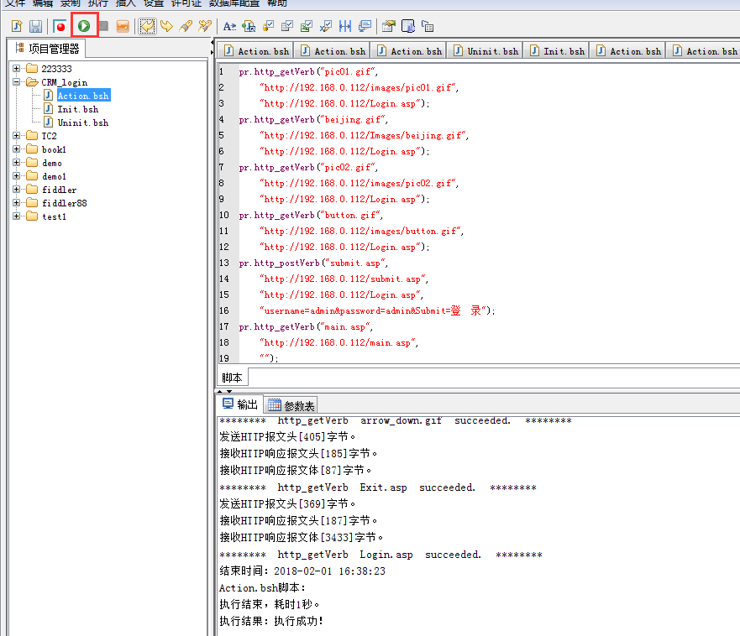Expand the 223333 folder
This screenshot has width=740, height=636.
pos(18,68)
